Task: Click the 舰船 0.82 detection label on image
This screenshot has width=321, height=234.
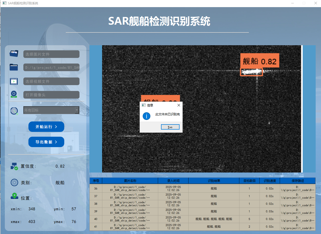Action: [260, 61]
